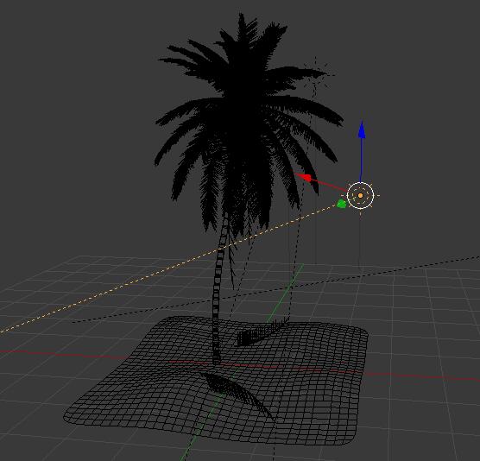Click the green Y-axis gizmo handle
480x461 pixels.
[x=341, y=204]
